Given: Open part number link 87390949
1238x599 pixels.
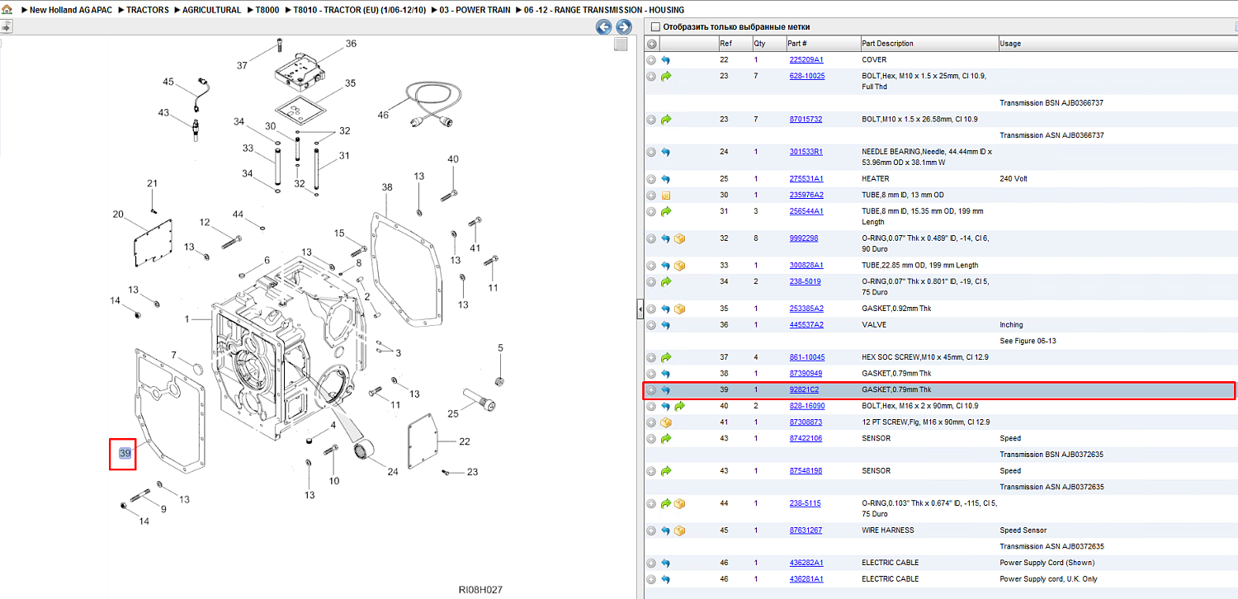Looking at the screenshot, I should tap(806, 374).
